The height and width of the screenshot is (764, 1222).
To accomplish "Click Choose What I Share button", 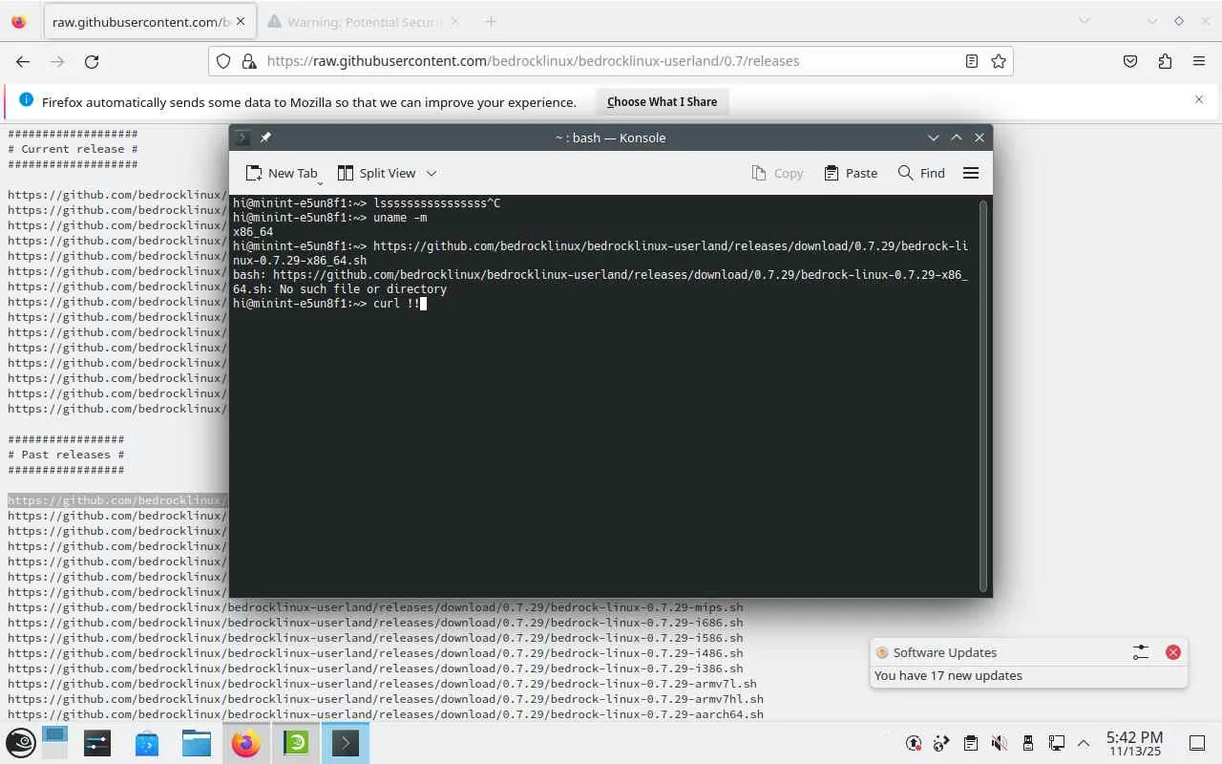I will 662,101.
